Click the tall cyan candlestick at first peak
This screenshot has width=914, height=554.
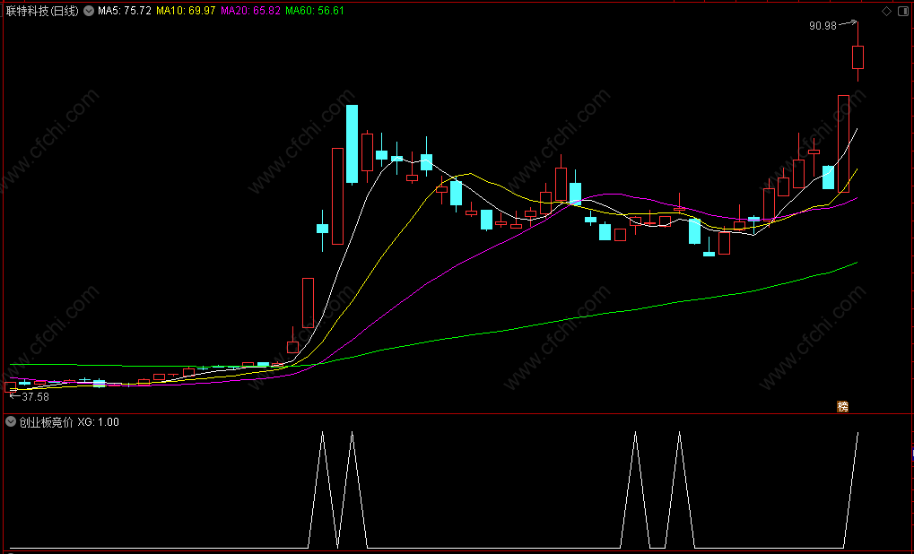(353, 144)
